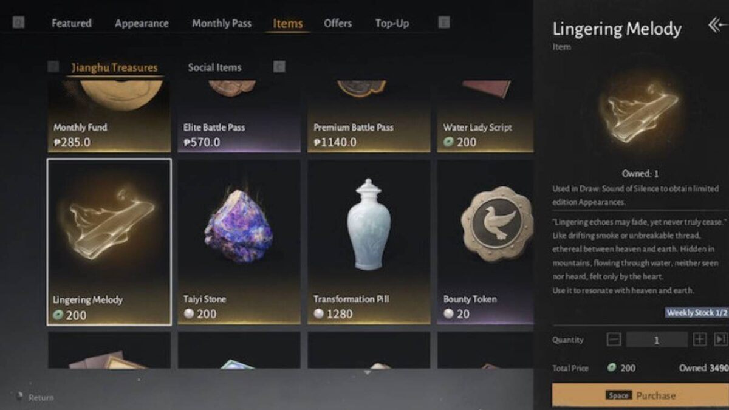The width and height of the screenshot is (729, 410).
Task: Open the Water Lady Script item
Action: 485,116
